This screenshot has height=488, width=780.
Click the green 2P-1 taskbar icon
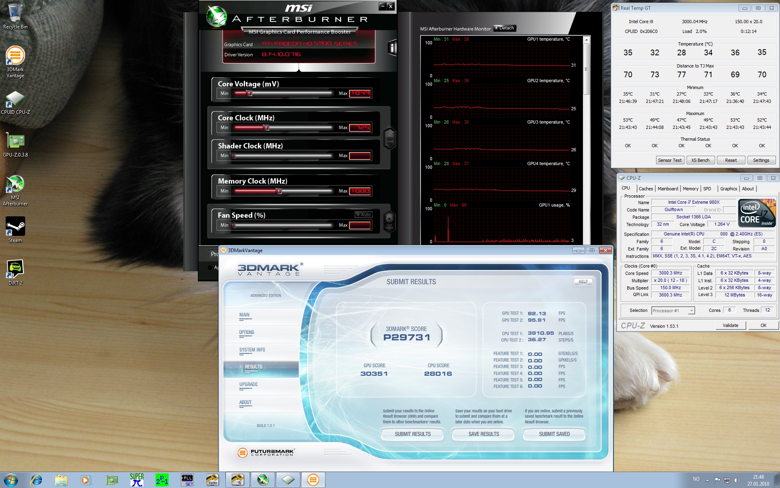(x=162, y=480)
